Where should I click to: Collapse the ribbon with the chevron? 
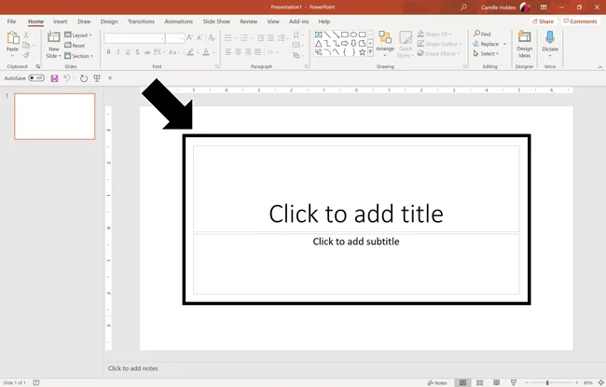click(x=600, y=67)
